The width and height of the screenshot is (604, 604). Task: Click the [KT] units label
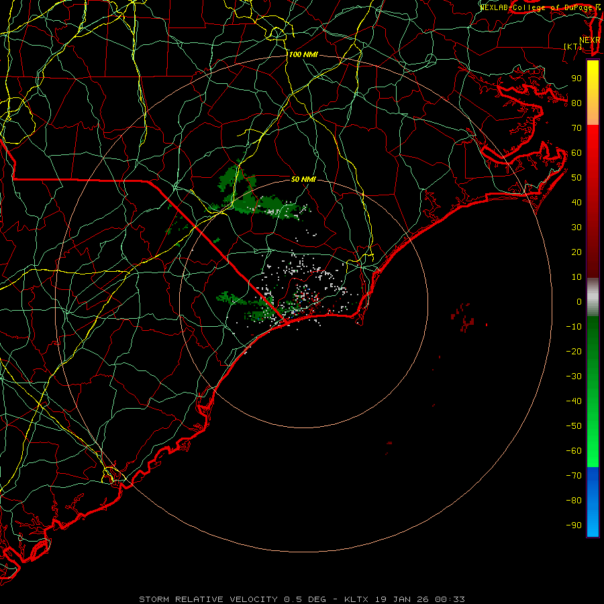tap(573, 46)
